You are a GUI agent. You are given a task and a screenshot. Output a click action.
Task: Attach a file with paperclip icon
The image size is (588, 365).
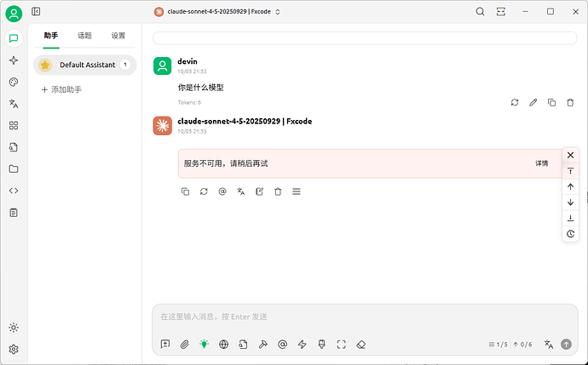click(185, 345)
